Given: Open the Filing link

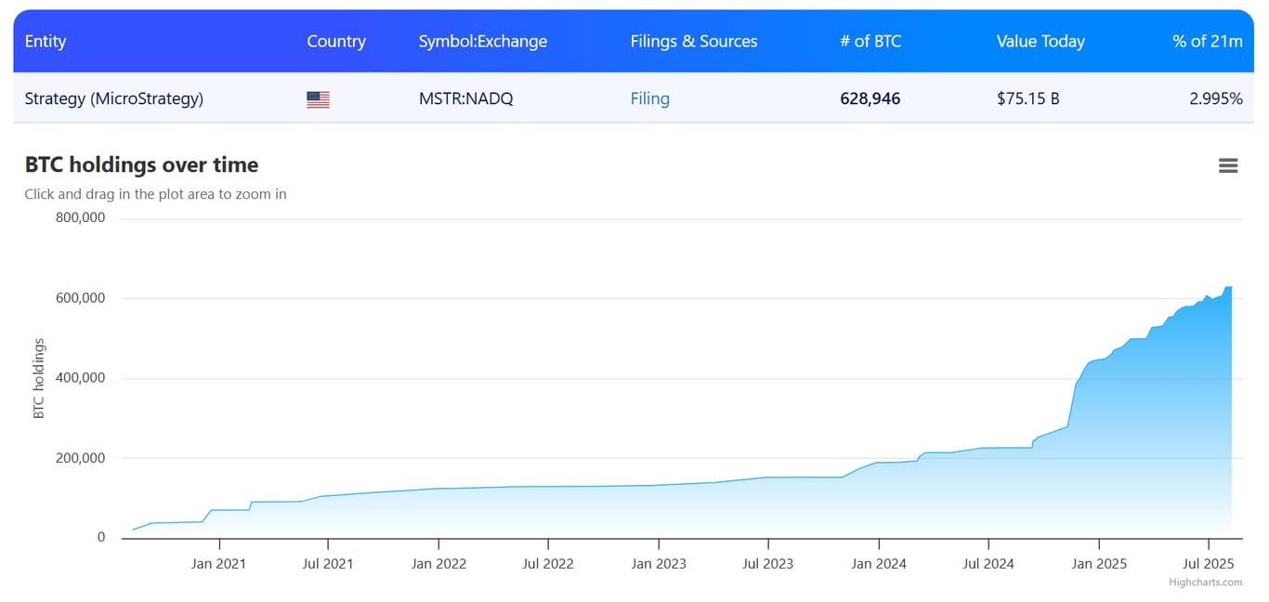Looking at the screenshot, I should (x=649, y=98).
